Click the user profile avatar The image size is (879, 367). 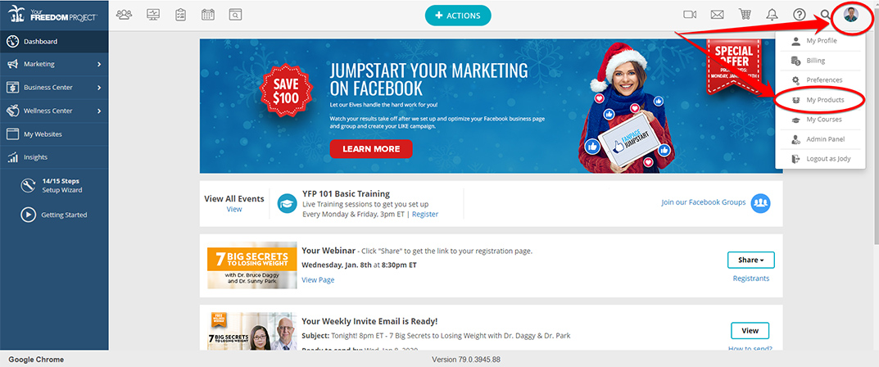(851, 15)
